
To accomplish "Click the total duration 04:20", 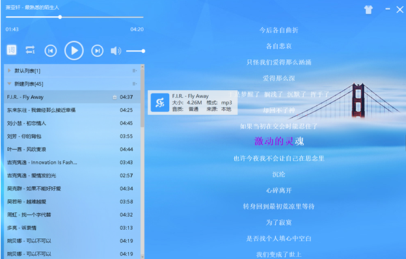I will 137,29.
